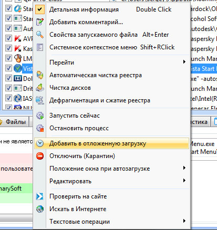Choose Отключить (Карантин) entry
This screenshot has height=230, width=217.
(x=112, y=156)
